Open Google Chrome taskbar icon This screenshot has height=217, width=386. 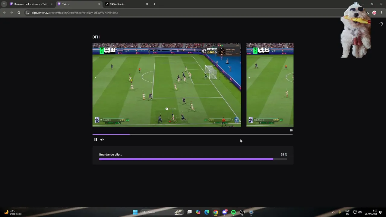tap(216, 212)
